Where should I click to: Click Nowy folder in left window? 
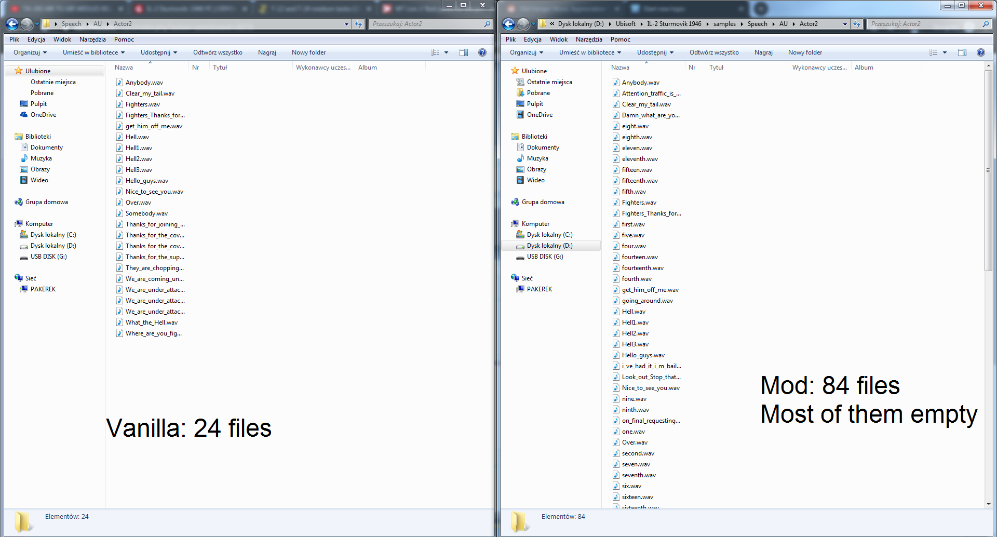click(308, 52)
